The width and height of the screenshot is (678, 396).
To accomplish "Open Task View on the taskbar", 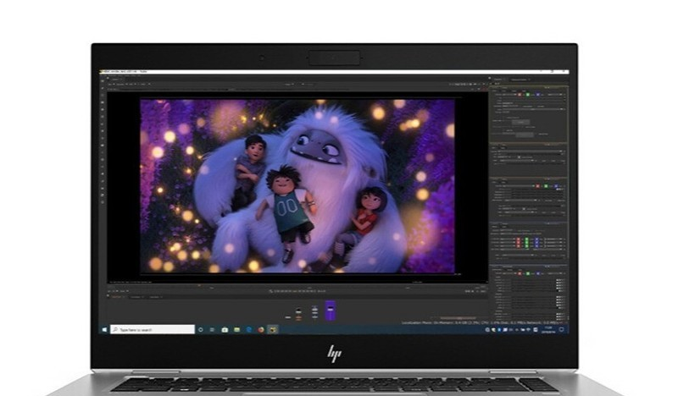I will [x=212, y=329].
